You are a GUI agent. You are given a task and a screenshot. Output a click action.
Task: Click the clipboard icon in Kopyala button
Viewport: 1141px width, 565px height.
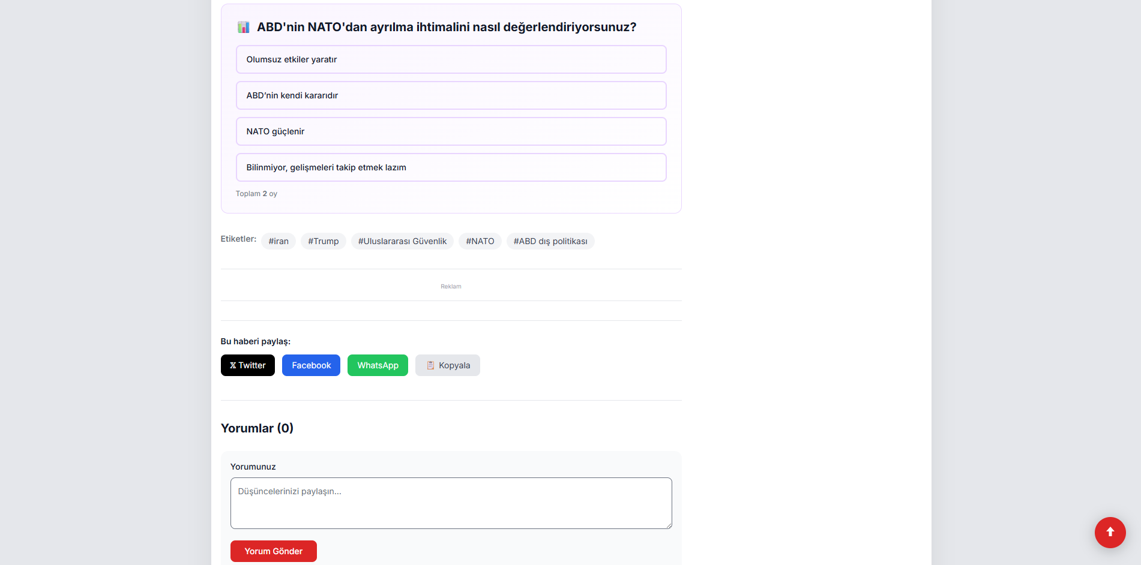coord(430,365)
